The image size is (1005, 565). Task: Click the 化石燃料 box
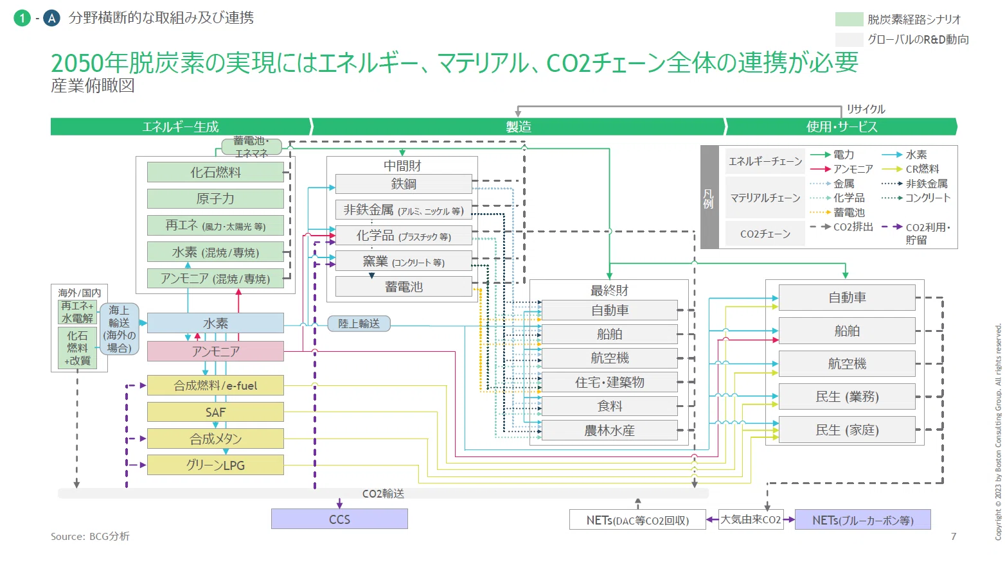(215, 172)
